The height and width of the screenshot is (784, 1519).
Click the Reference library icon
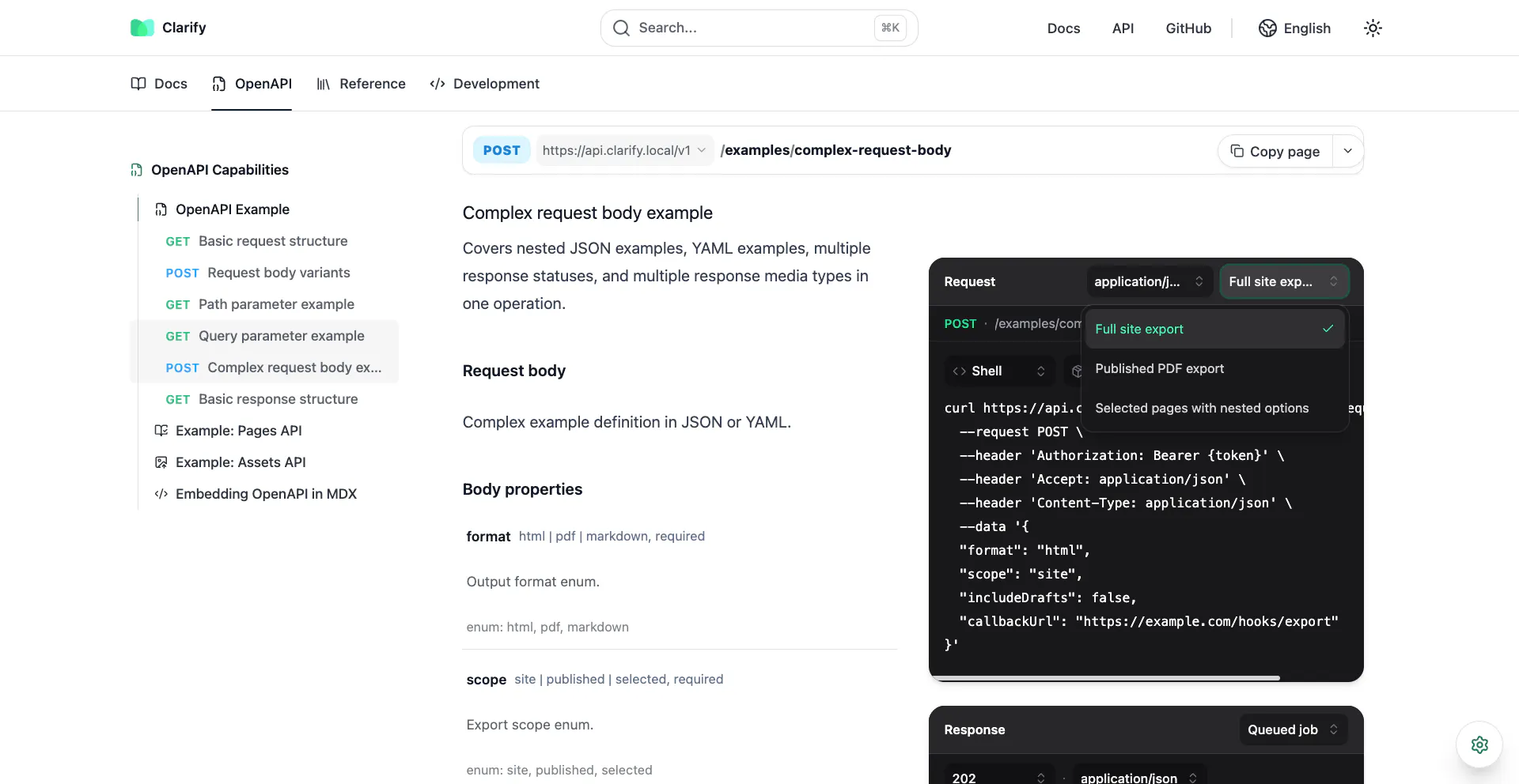click(324, 84)
